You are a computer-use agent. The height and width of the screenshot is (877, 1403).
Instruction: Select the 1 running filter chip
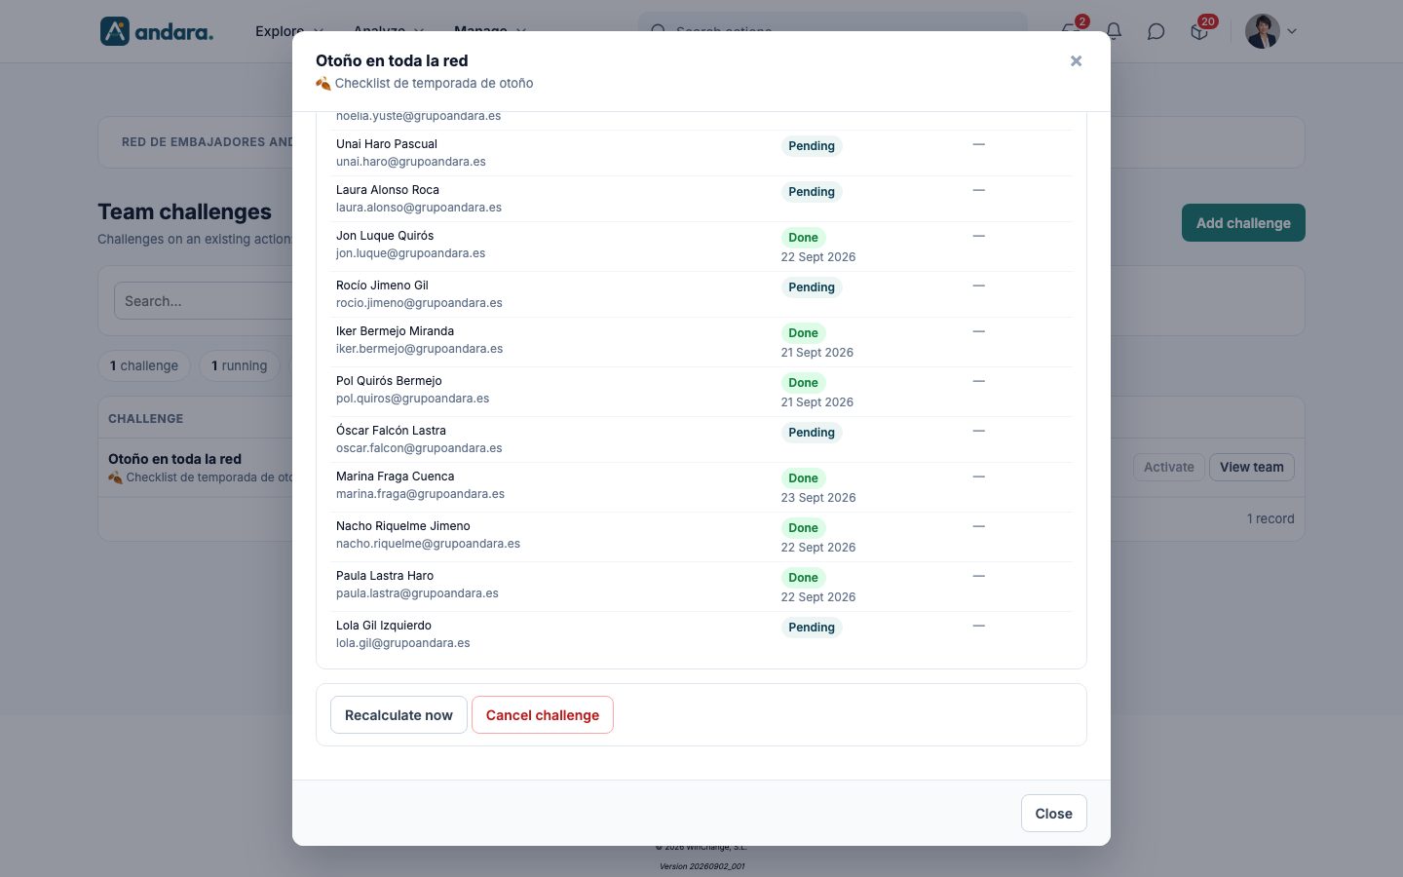pyautogui.click(x=240, y=366)
